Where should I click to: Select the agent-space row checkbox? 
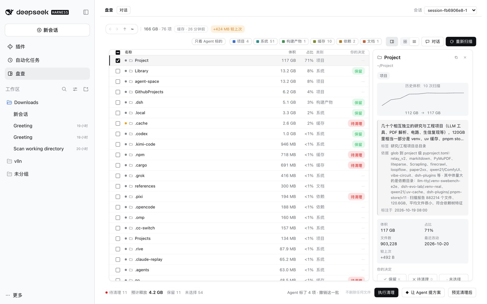[118, 81]
